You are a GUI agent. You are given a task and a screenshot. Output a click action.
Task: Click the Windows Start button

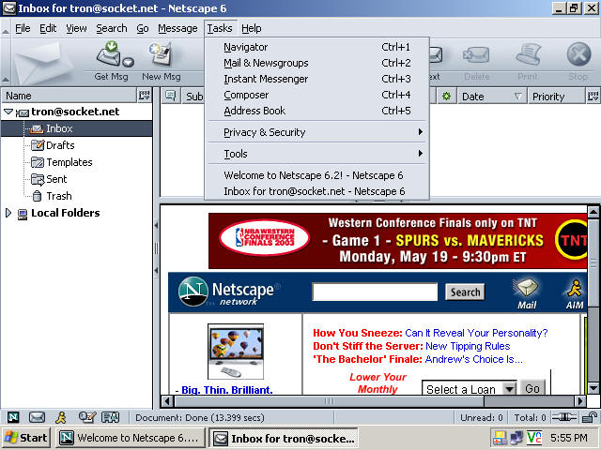pyautogui.click(x=26, y=438)
